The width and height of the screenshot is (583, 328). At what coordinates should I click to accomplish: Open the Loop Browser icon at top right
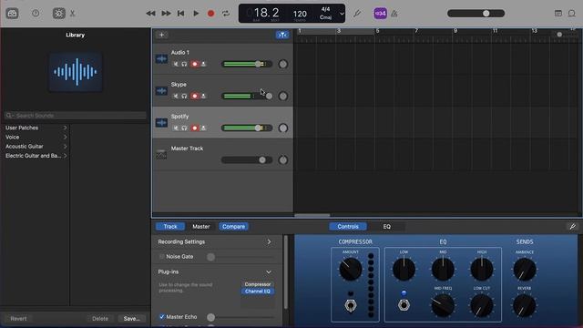coord(572,14)
